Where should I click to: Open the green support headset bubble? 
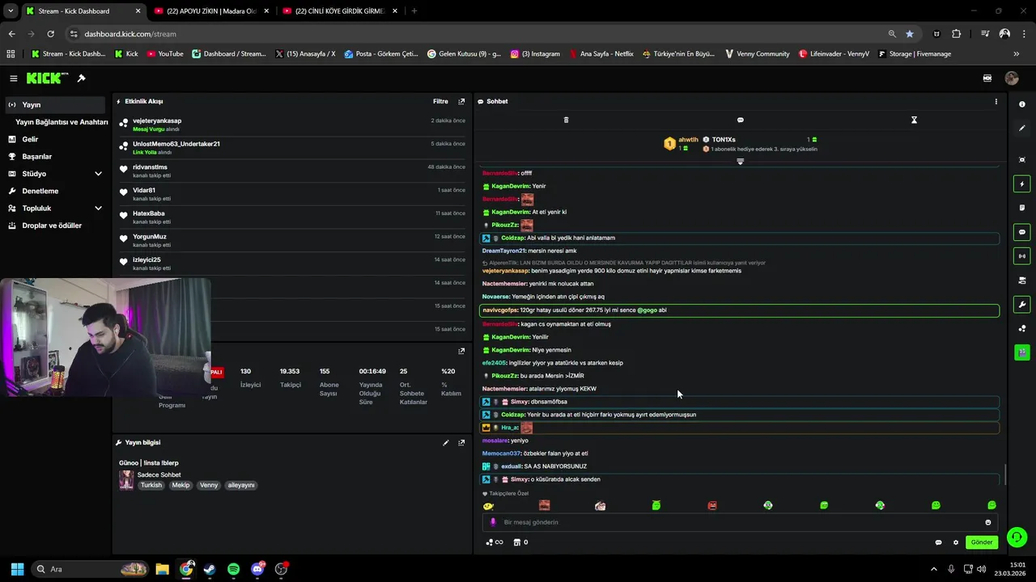click(x=1017, y=537)
